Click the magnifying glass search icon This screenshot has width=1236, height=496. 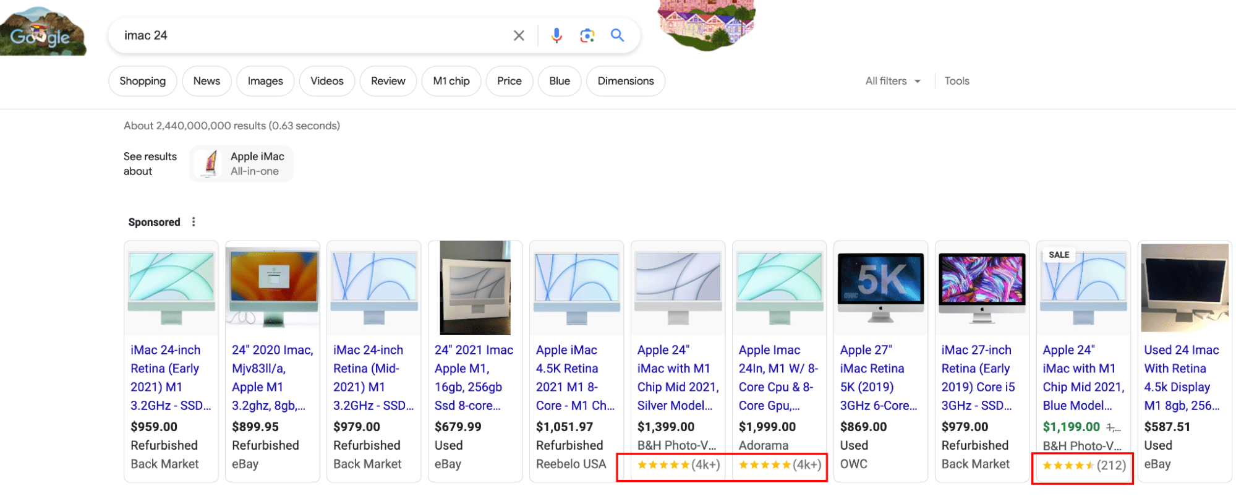point(617,35)
